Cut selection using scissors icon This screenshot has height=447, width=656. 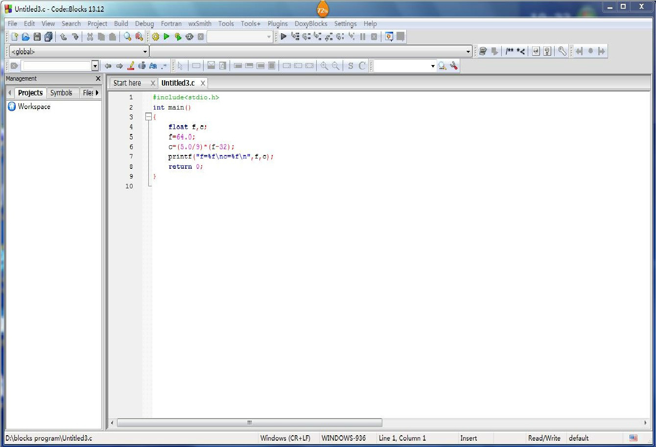click(x=90, y=37)
